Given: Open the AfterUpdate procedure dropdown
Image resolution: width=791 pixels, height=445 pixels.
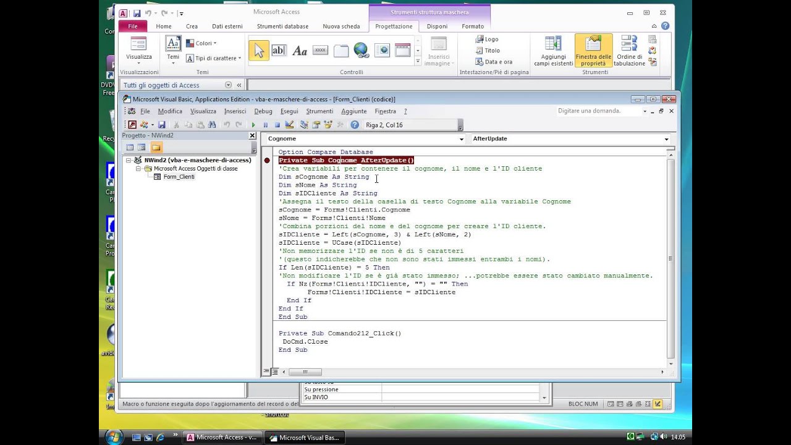Looking at the screenshot, I should [666, 139].
